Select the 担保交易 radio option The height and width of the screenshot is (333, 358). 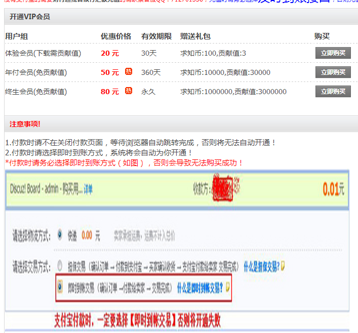pos(60,266)
